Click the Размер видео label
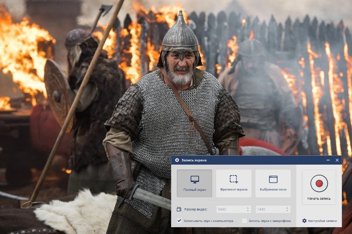Screen dimensions: 352x234 click(196, 209)
